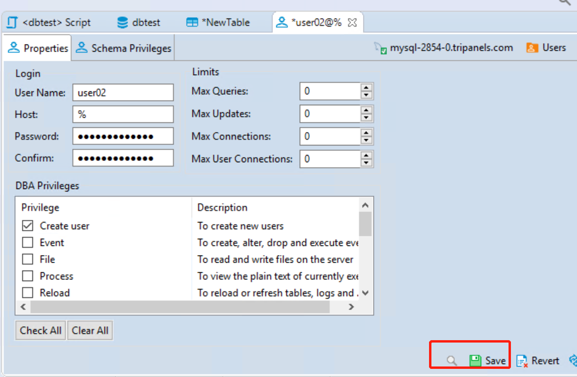
Task: Click the Revert changes icon
Action: (522, 361)
